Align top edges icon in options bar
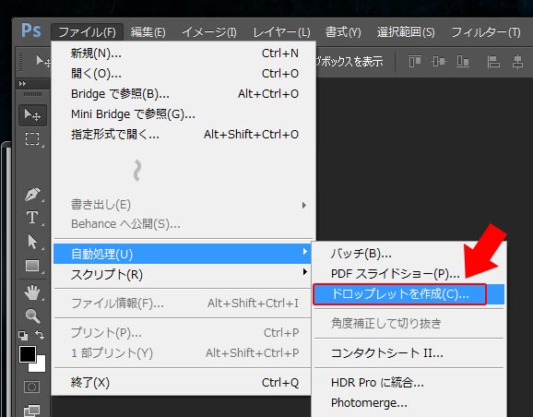Screen dimensions: 533x417 415,62
